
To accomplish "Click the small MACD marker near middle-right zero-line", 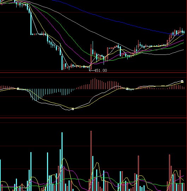I will coord(127,88).
